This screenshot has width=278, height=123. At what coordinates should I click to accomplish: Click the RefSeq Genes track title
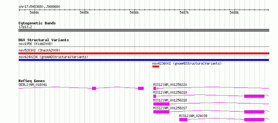(32, 81)
